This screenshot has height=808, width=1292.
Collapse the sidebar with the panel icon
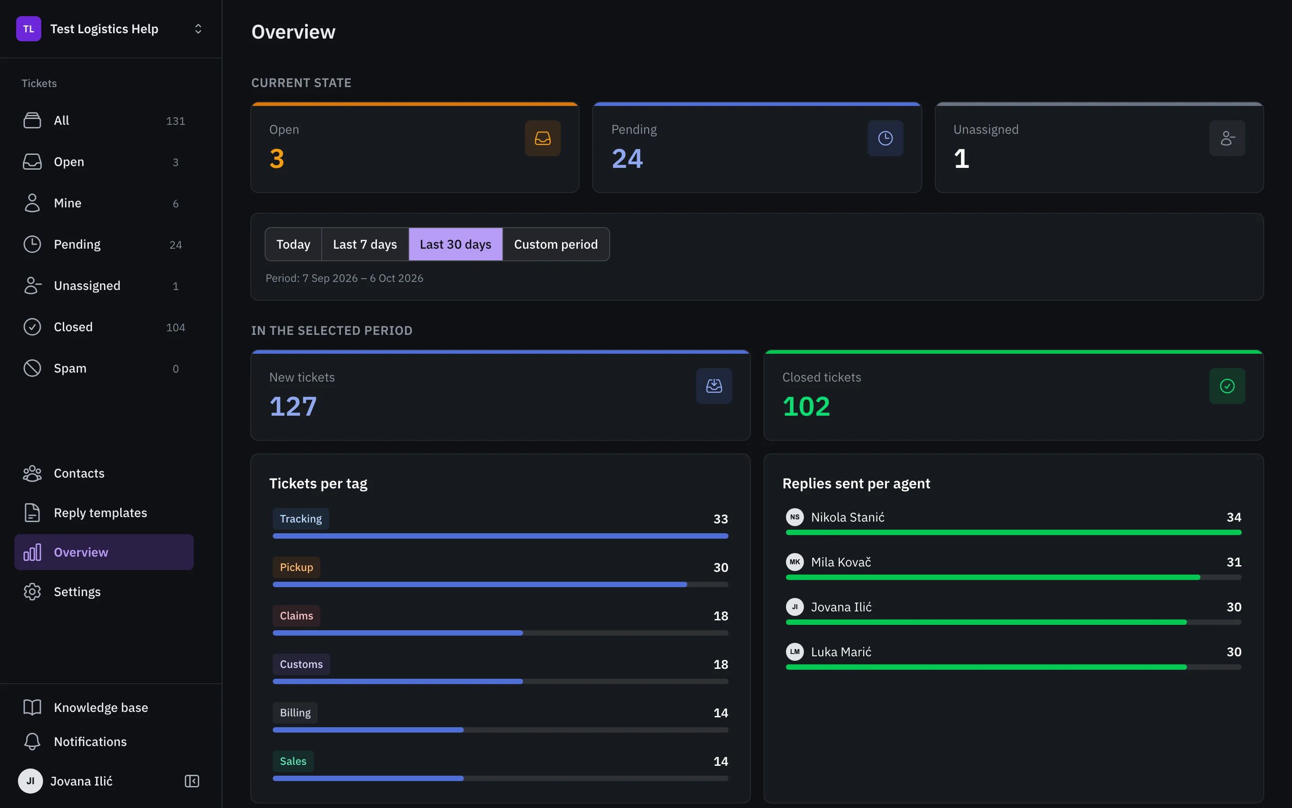point(192,781)
